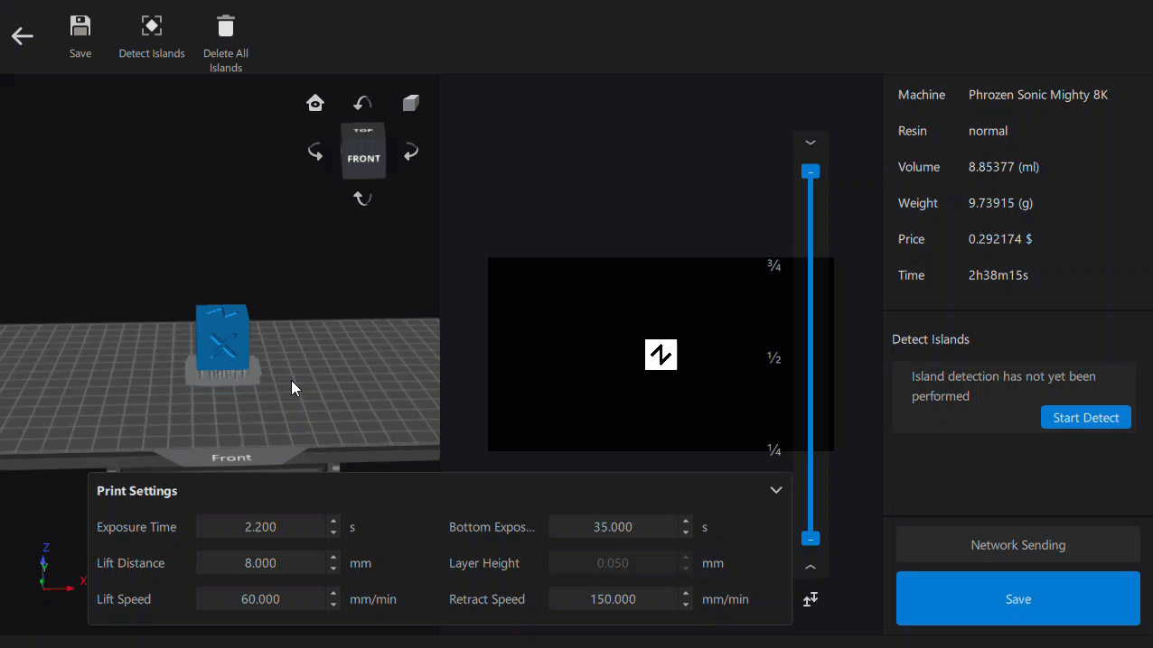The width and height of the screenshot is (1153, 648).
Task: Click the Save floppy disk toolbar icon
Action: pyautogui.click(x=80, y=26)
